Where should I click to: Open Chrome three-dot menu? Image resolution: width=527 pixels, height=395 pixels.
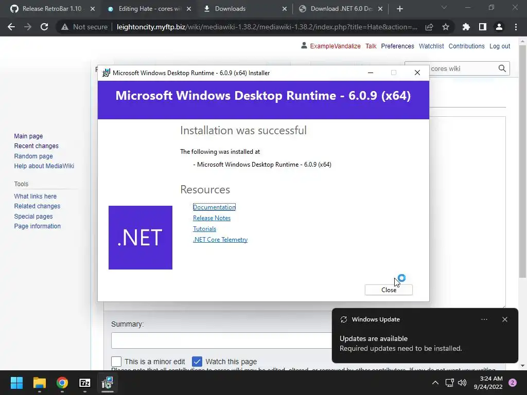tap(516, 27)
